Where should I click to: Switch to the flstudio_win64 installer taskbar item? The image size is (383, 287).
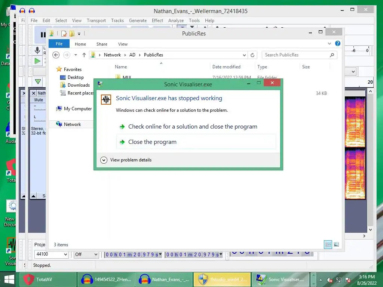coord(222,280)
